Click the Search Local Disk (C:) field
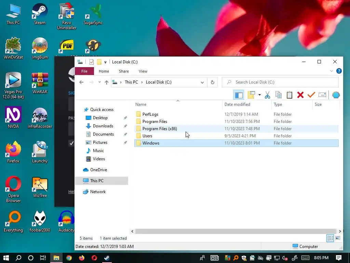The image size is (350, 263). pyautogui.click(x=280, y=82)
